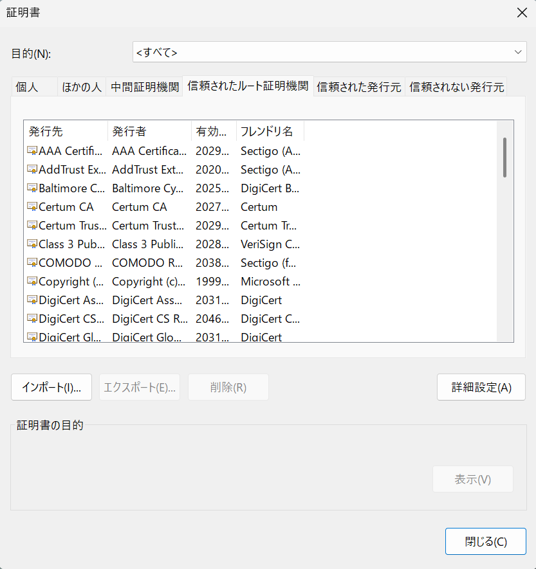Sort by 発行先 column header

66,131
